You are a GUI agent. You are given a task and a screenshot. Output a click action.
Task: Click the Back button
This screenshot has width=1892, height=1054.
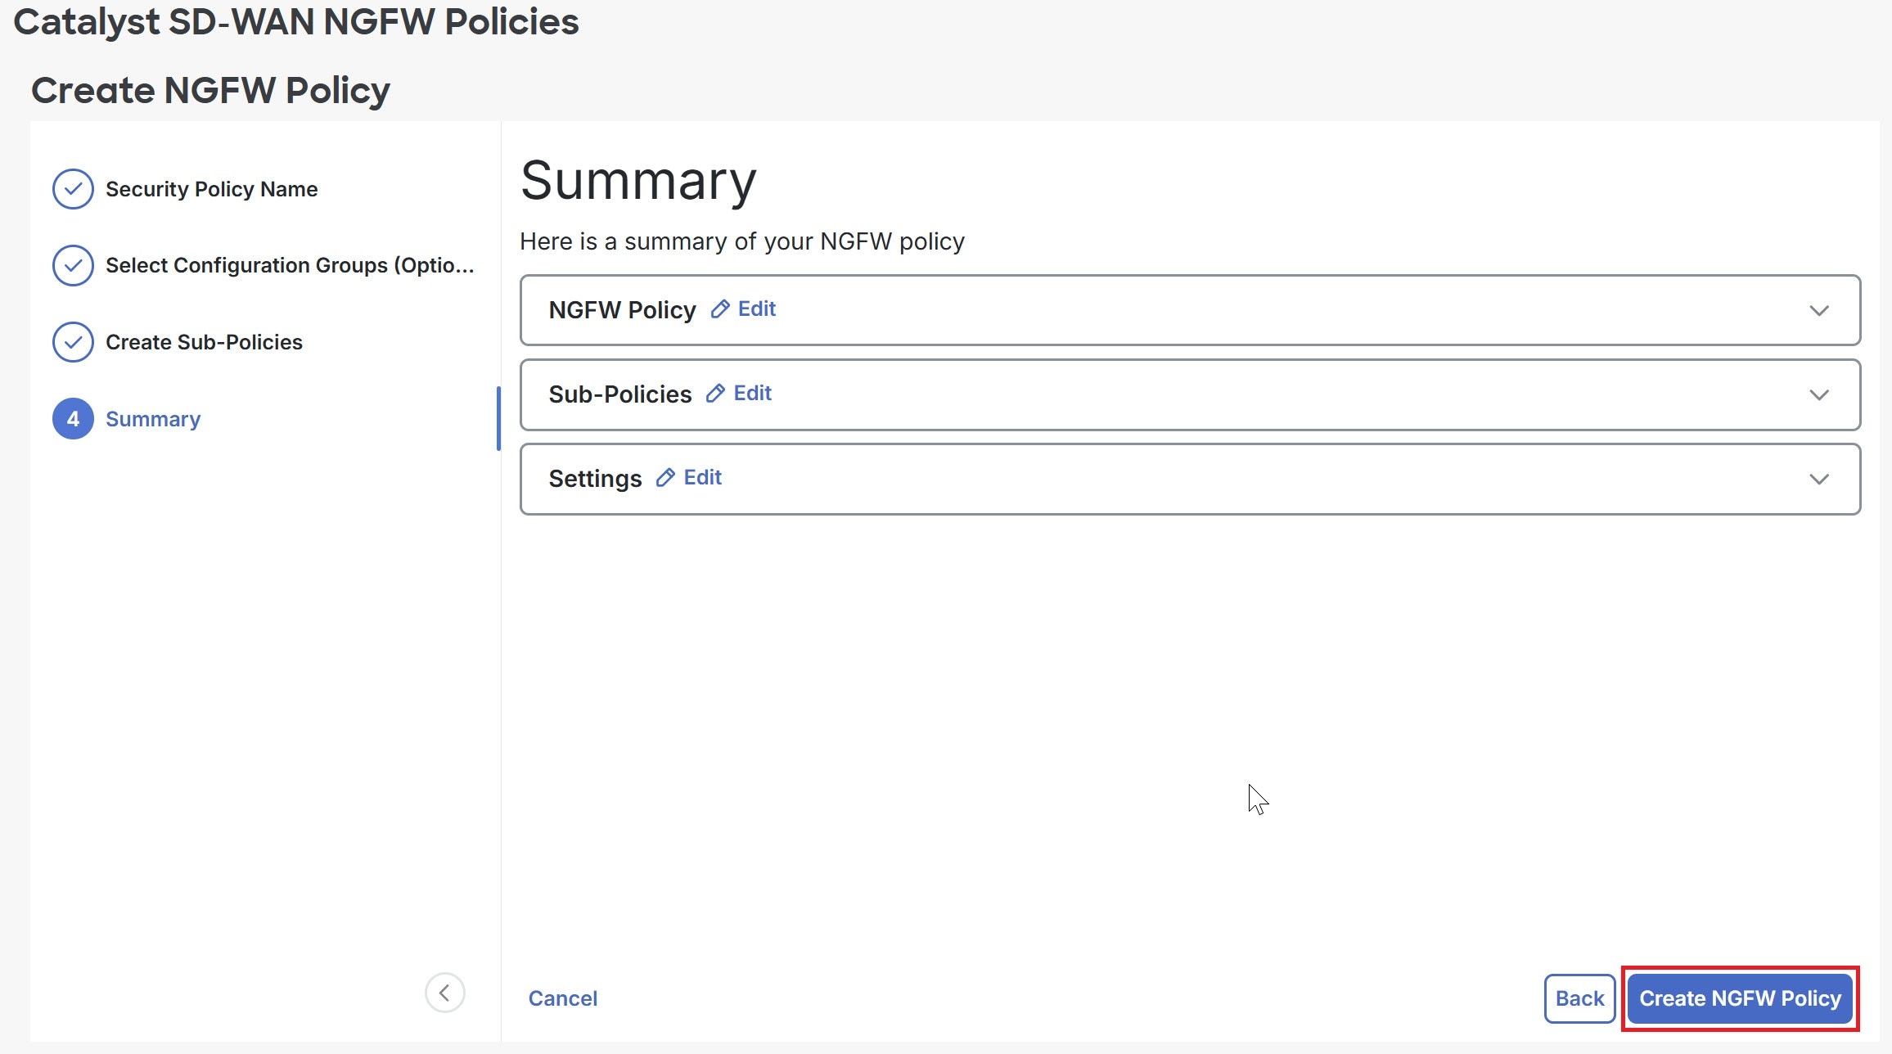(x=1579, y=998)
